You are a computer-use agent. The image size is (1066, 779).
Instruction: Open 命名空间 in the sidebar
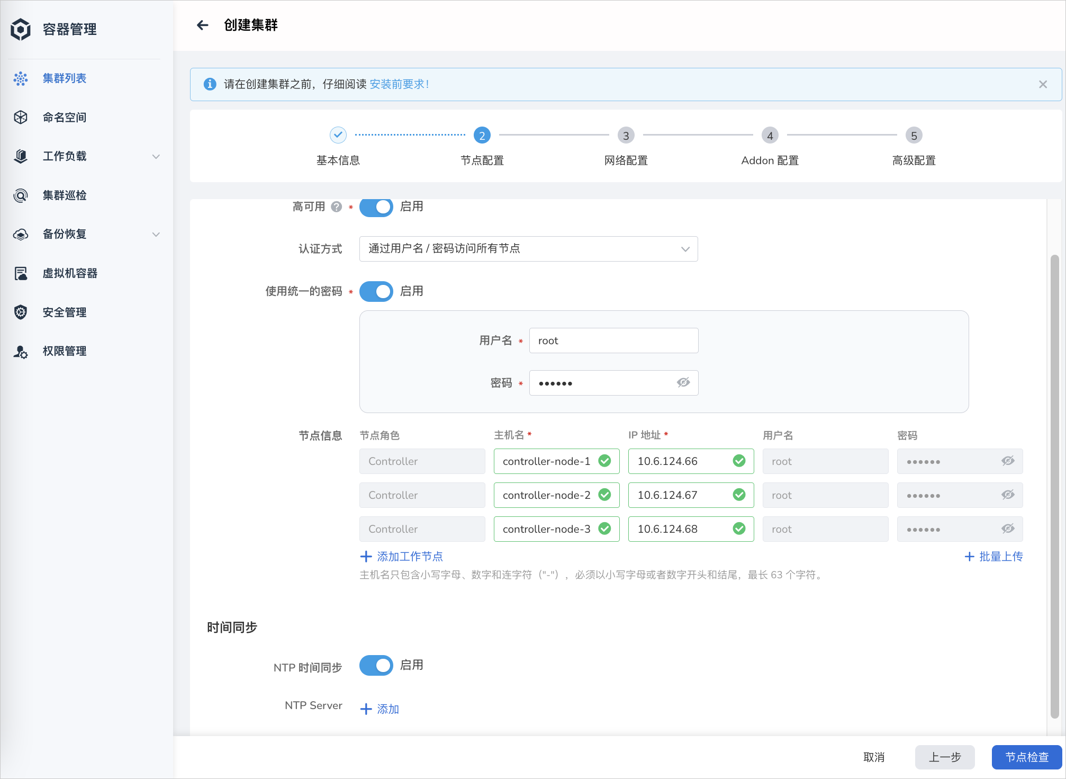[65, 118]
